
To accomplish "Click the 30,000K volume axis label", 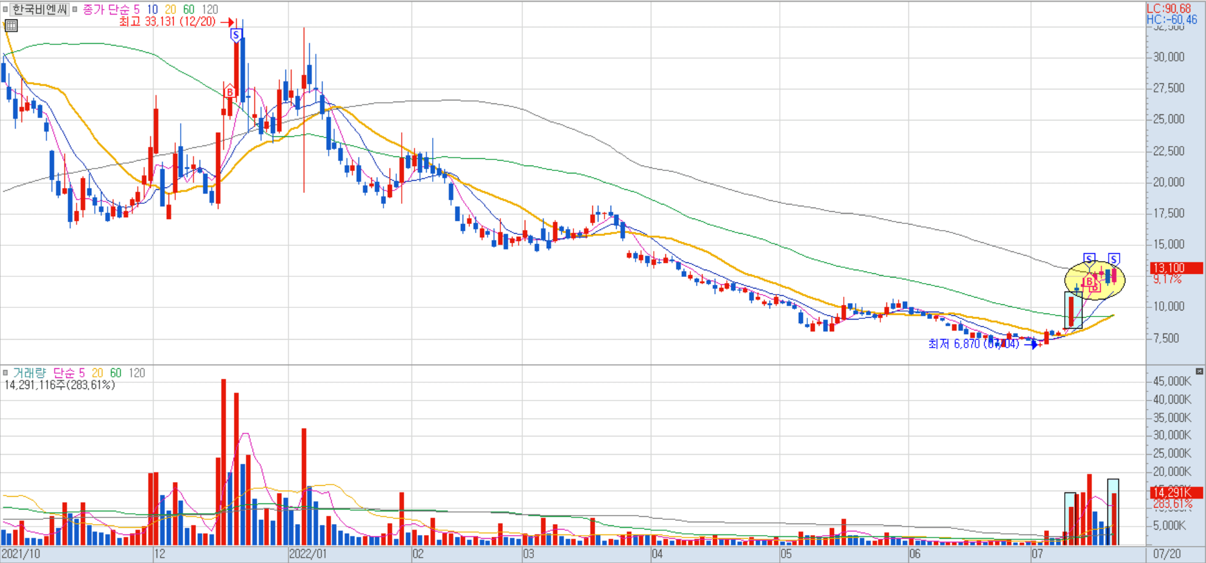I will 1172,435.
